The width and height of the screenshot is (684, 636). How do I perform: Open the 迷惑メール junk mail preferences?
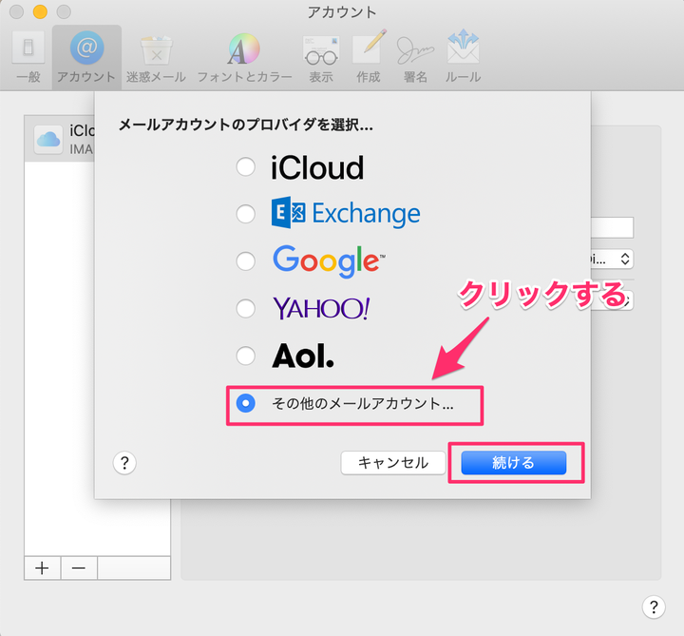coord(156,58)
